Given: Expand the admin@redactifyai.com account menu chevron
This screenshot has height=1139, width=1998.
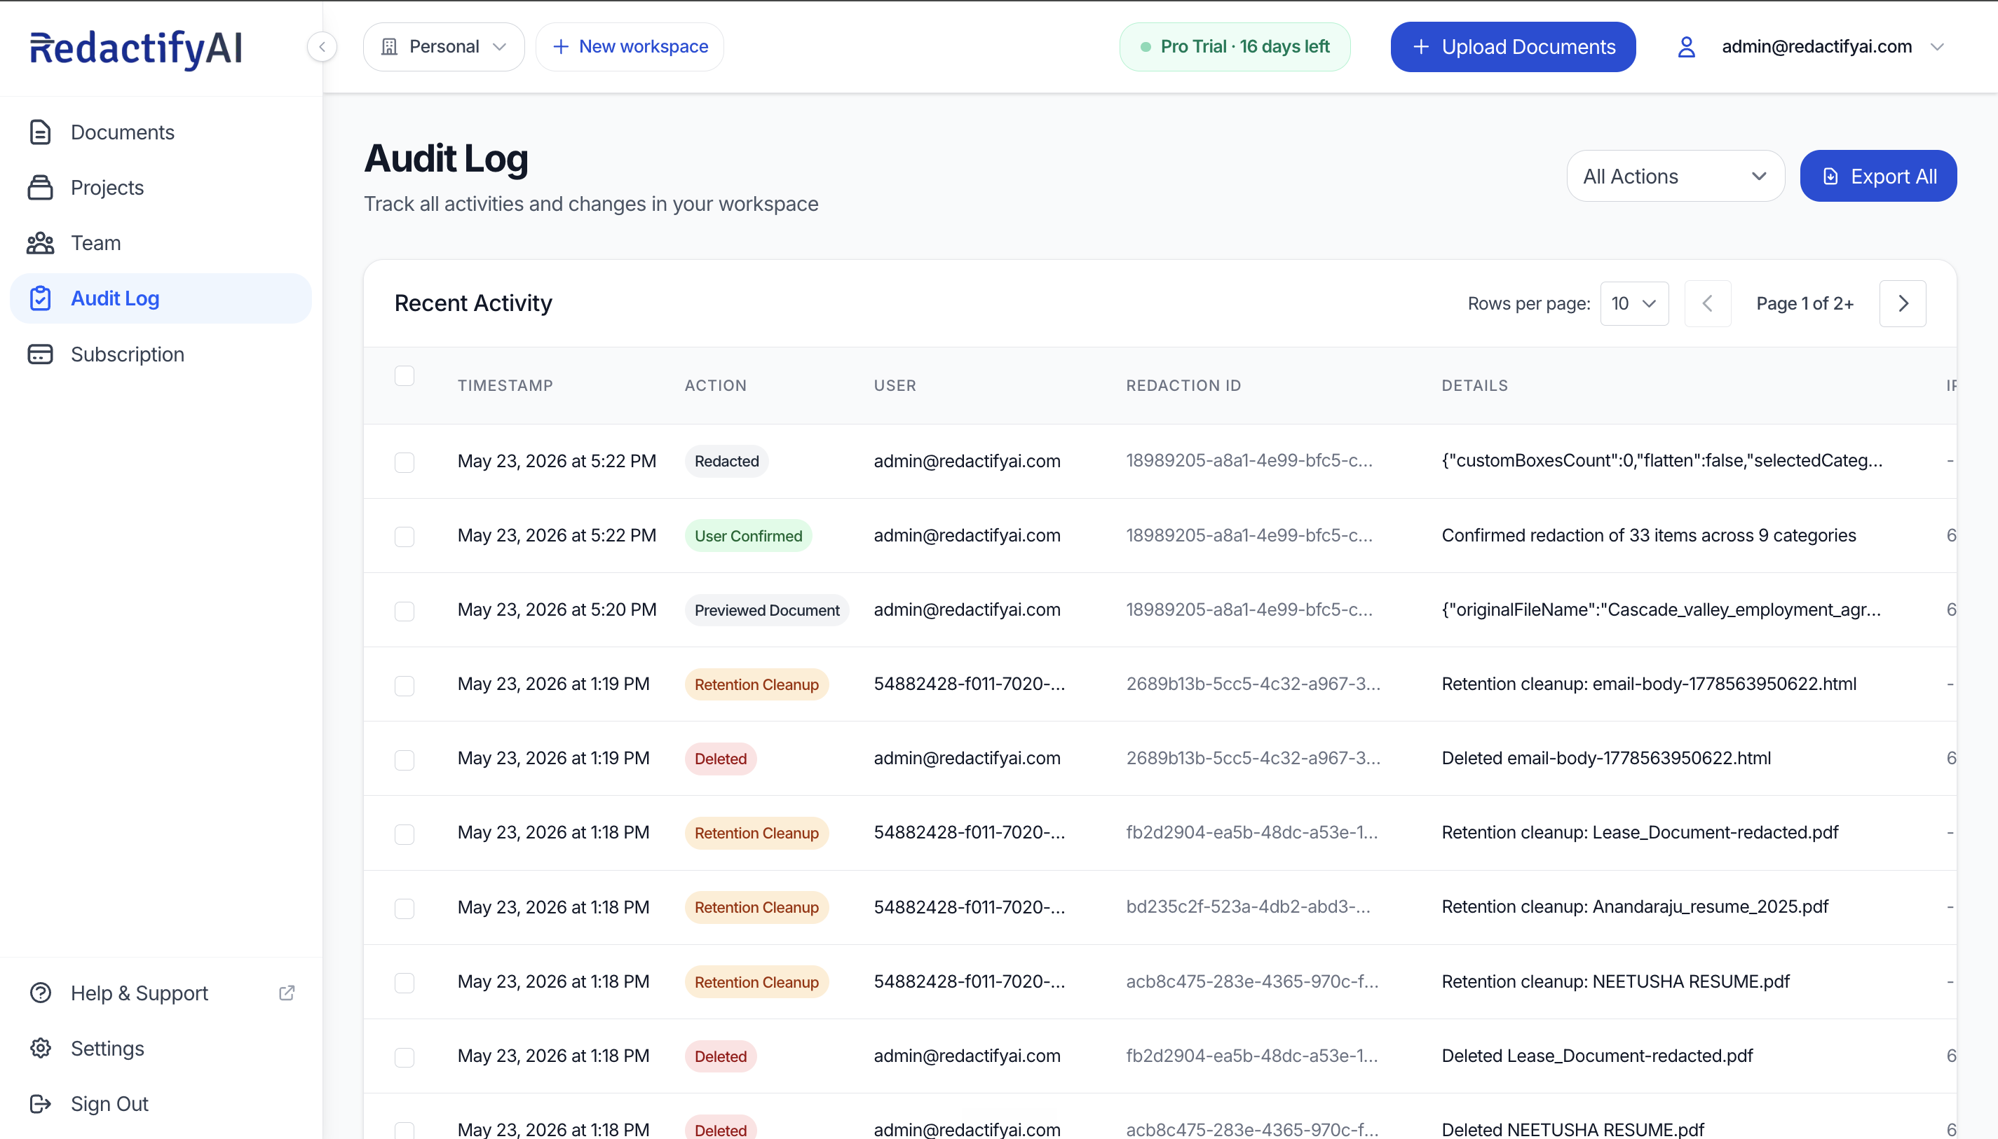Looking at the screenshot, I should click(1937, 47).
